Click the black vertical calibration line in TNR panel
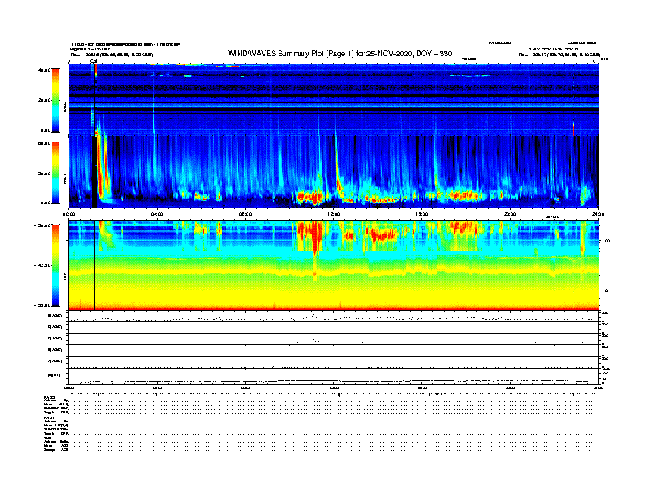645x498 pixels. pyautogui.click(x=95, y=265)
